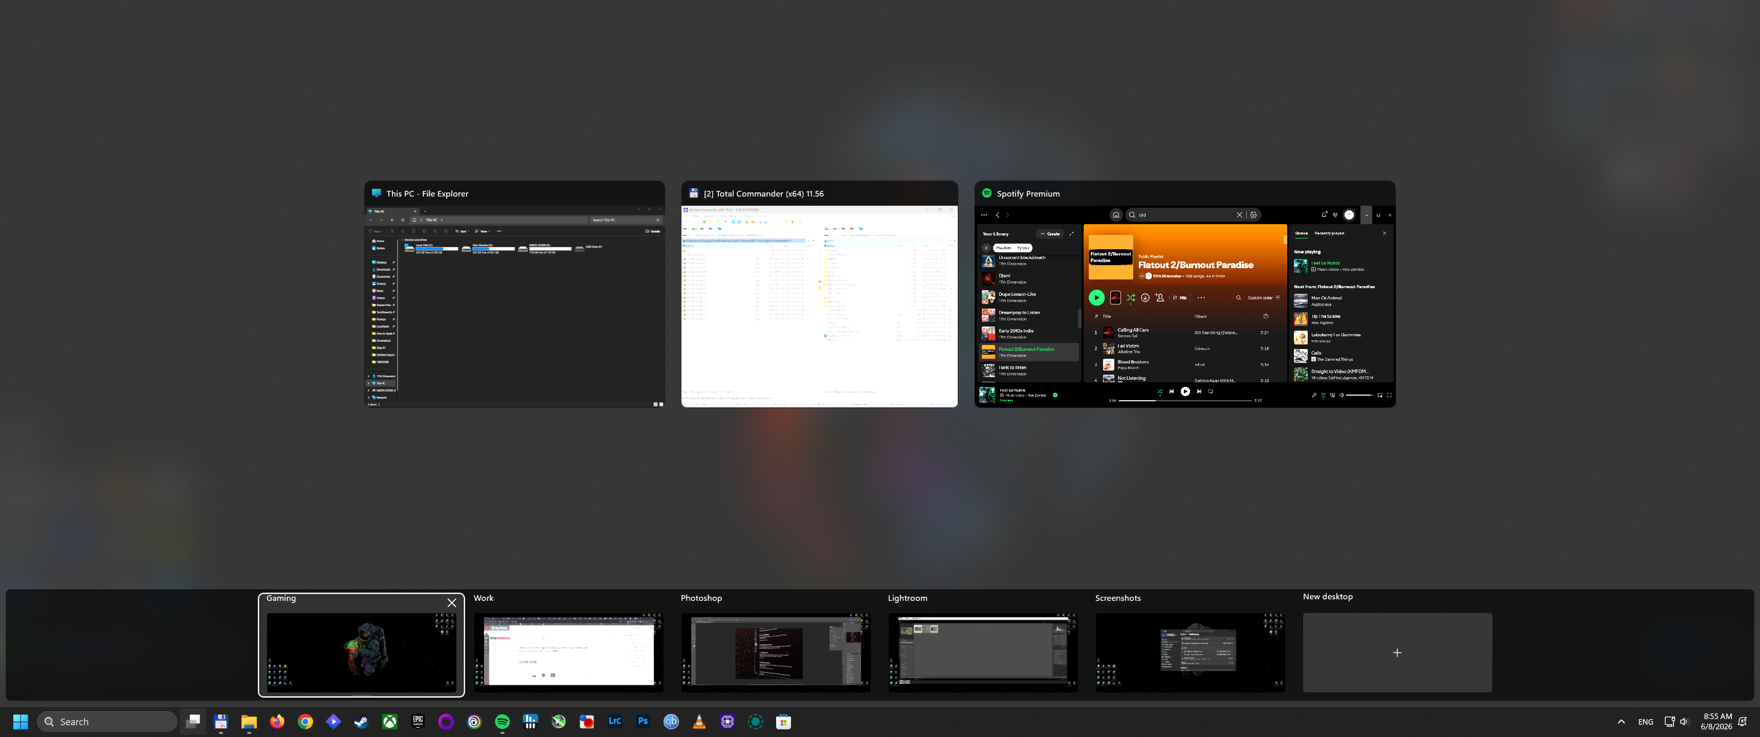Click the "Gaming" desktop name label

point(281,598)
